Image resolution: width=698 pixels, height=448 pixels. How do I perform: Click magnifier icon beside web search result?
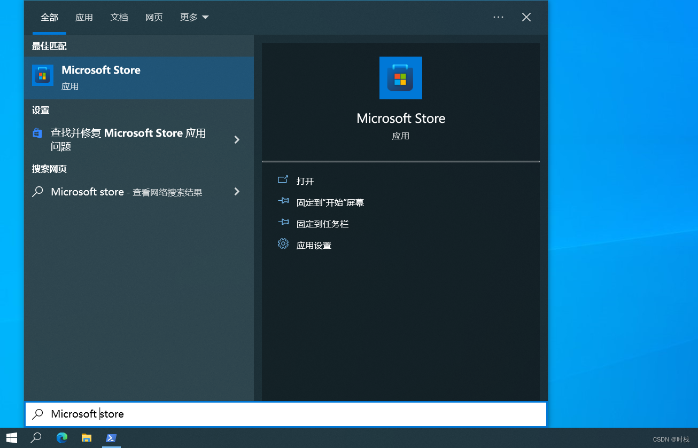pos(37,192)
